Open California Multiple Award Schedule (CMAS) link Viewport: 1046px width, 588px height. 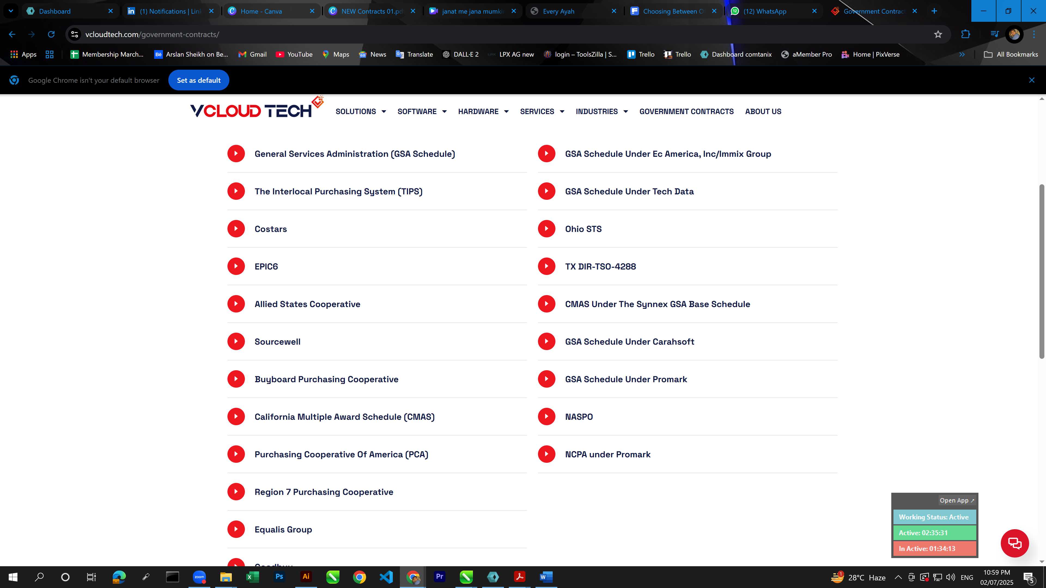coord(344,417)
